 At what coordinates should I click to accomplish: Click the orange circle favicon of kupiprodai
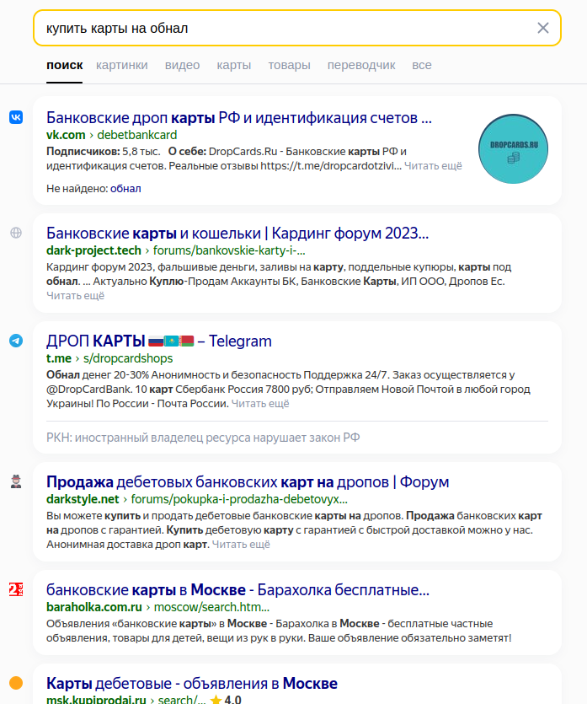pos(16,683)
